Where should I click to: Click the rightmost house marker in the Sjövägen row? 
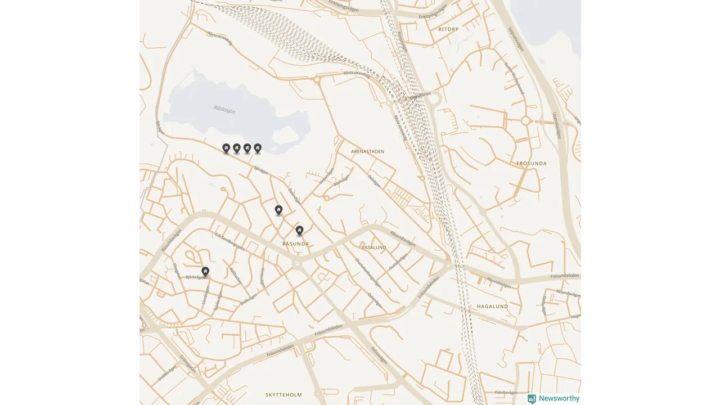(x=258, y=148)
